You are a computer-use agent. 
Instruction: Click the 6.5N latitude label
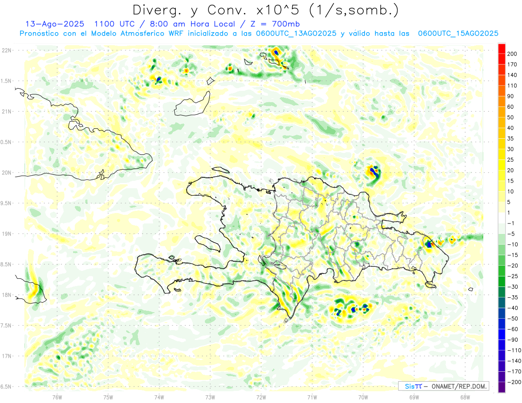click(x=7, y=386)
